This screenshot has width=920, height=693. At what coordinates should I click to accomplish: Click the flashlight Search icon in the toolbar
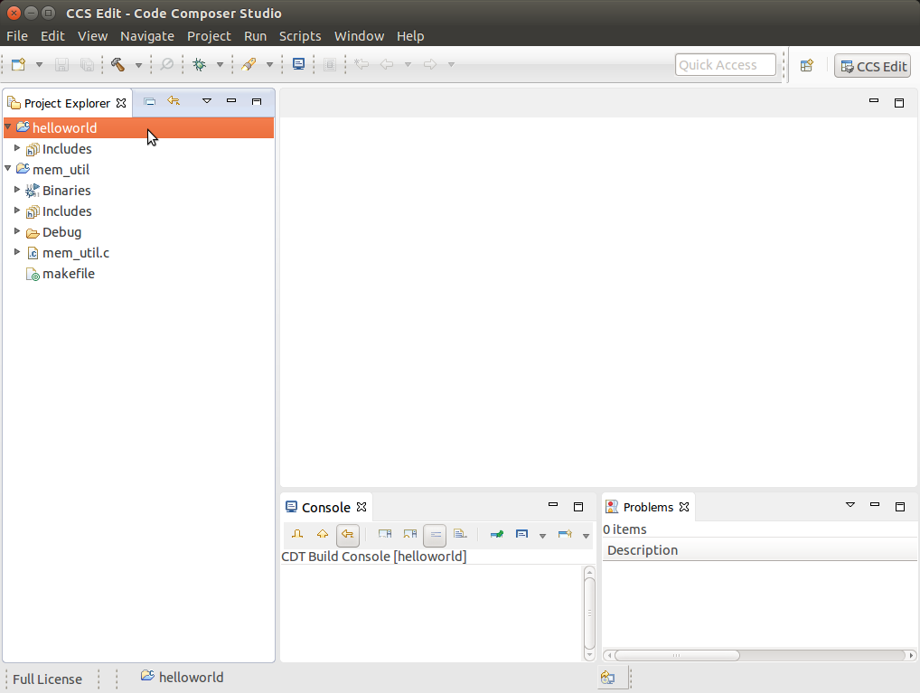[x=249, y=64]
